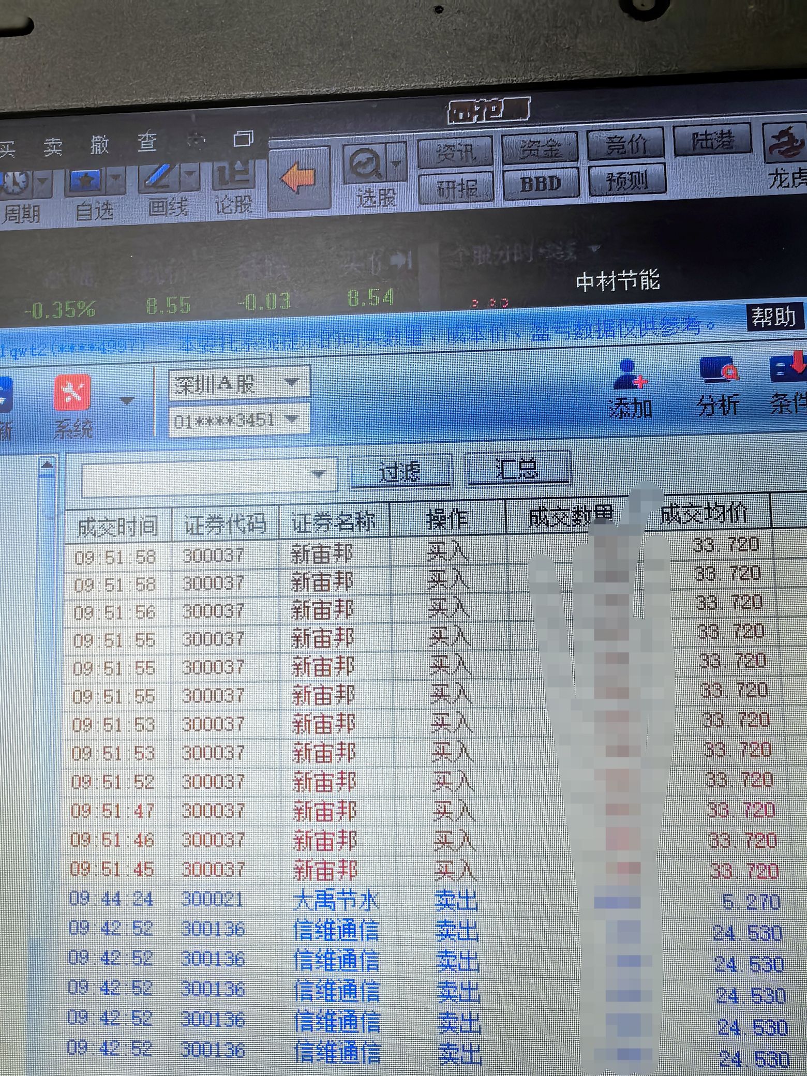This screenshot has width=807, height=1076.
Task: Click the 5.270 price cell
Action: tap(751, 903)
